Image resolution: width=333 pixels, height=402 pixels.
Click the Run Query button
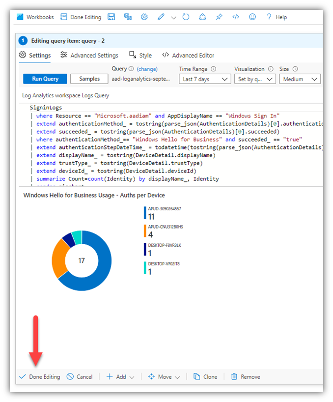coord(45,79)
